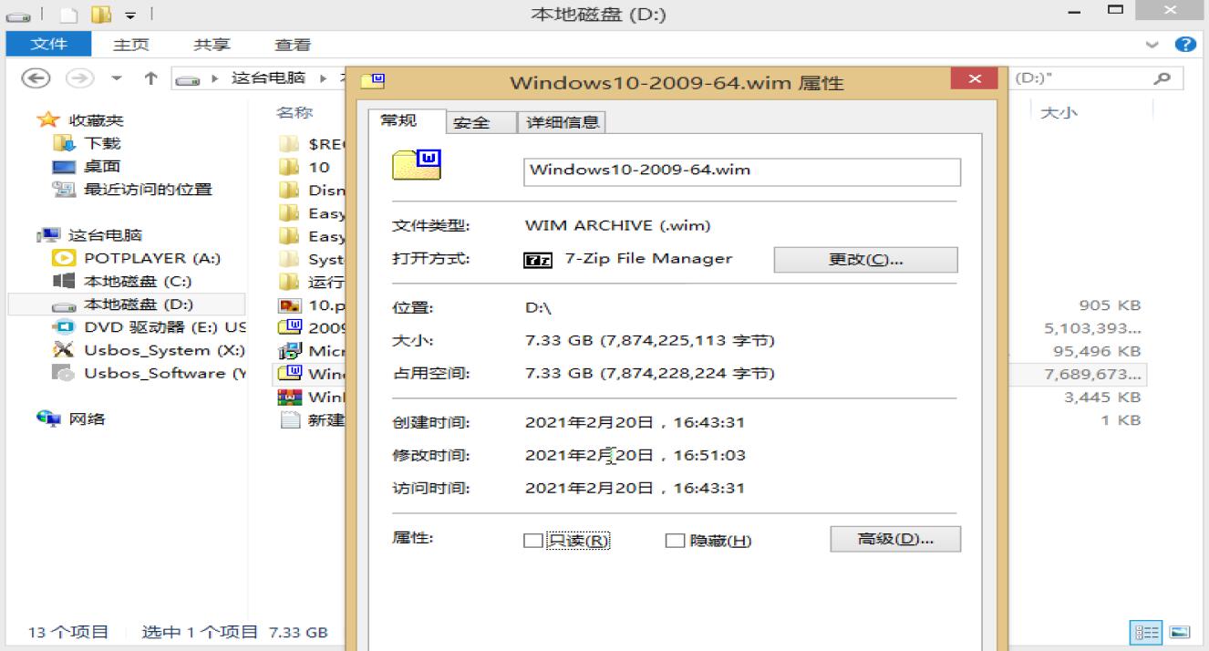Click the Back navigation arrow in Explorer

(36, 78)
